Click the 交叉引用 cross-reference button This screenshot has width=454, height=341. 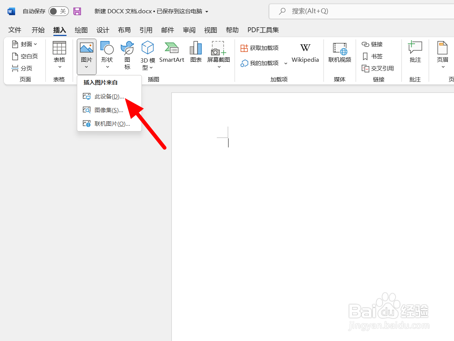click(378, 69)
